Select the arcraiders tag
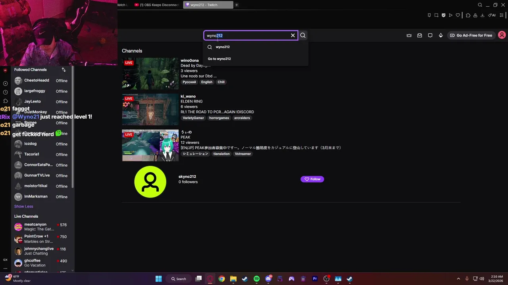508x285 pixels. (x=242, y=118)
